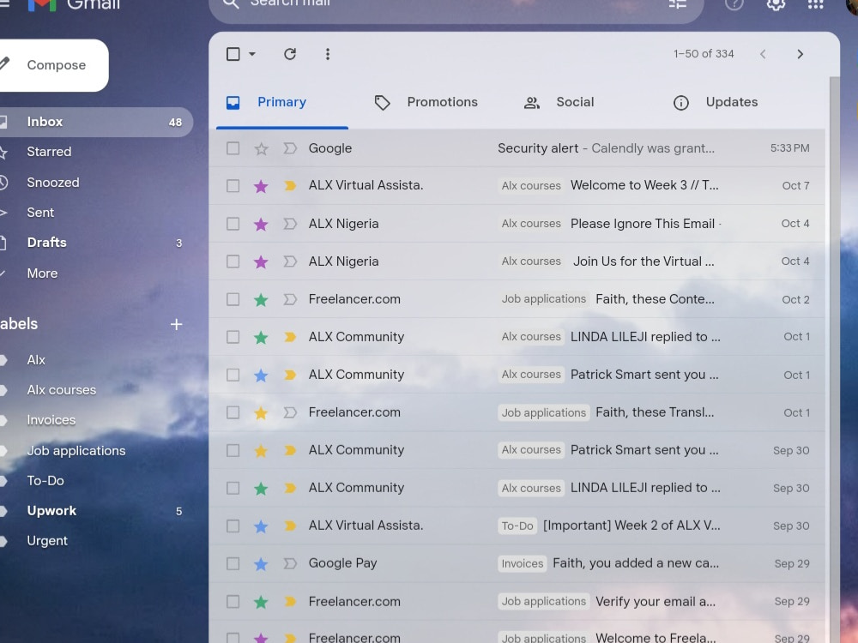
Task: Open the More options three-dot menu
Action: click(x=327, y=53)
